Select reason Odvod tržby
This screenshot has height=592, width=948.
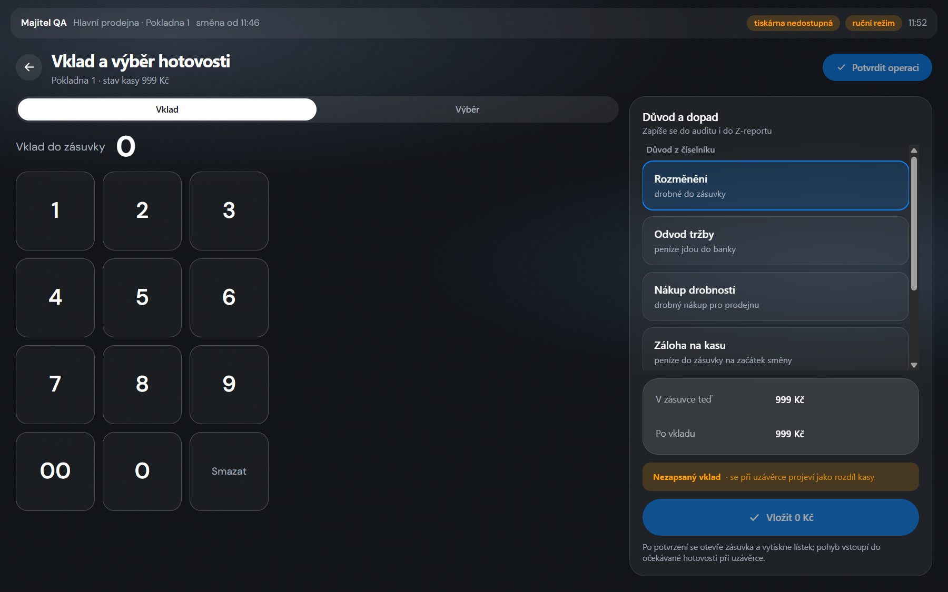[x=775, y=241]
